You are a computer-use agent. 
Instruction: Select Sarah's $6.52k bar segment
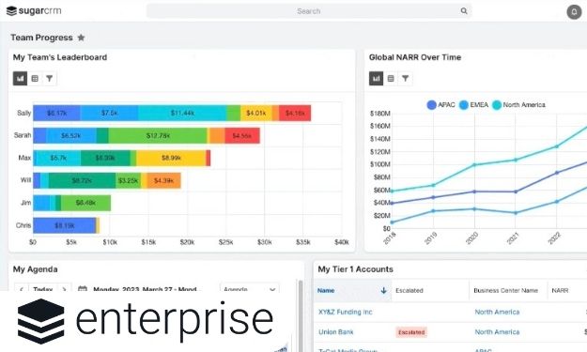pos(71,135)
